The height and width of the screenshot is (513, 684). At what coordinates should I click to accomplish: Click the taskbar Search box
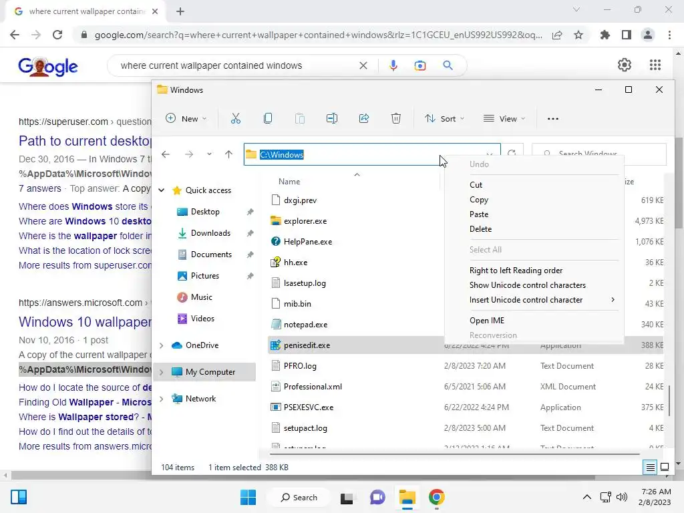299,497
